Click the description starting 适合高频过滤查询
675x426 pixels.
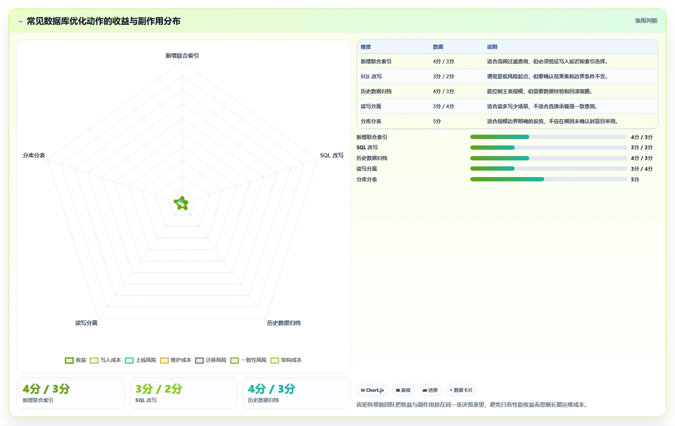(x=548, y=62)
